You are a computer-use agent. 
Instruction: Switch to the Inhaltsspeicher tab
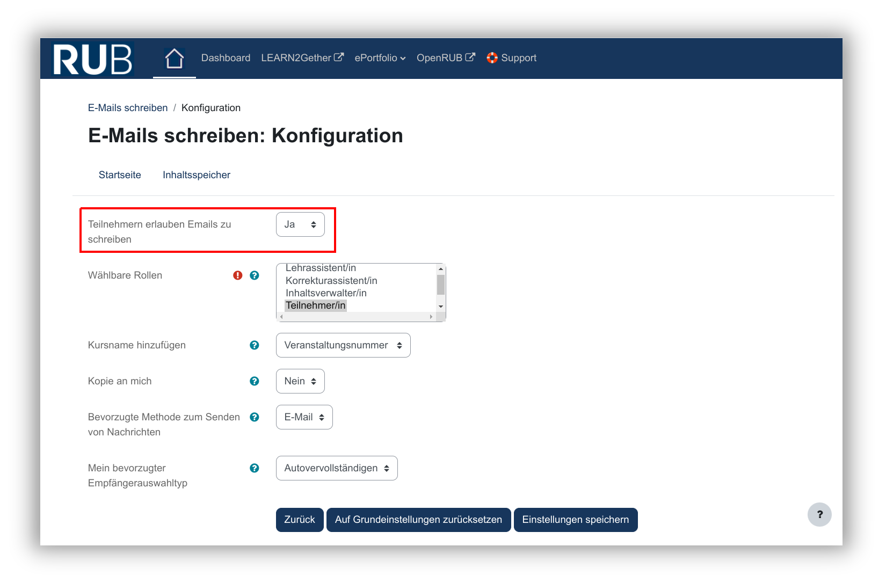coord(197,175)
